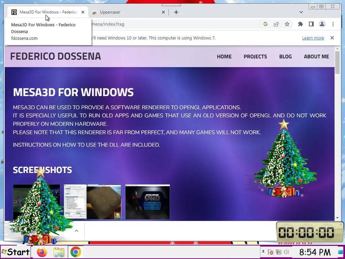Click the share page icon
Viewport: 345px width, 259px height.
276,24
